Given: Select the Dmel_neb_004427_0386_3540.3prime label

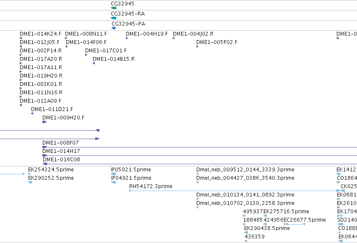Looking at the screenshot, I should (x=245, y=178).
